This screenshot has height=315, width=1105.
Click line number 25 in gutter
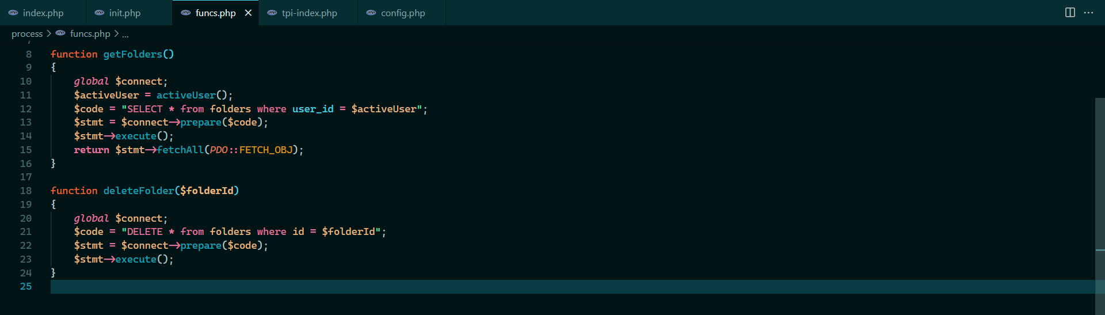click(26, 286)
